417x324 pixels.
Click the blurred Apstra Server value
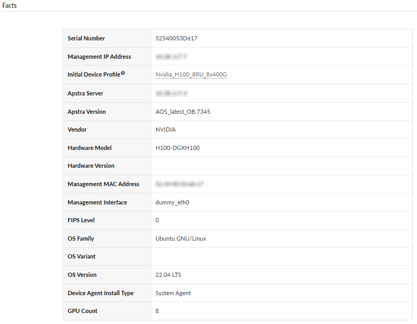pos(172,93)
